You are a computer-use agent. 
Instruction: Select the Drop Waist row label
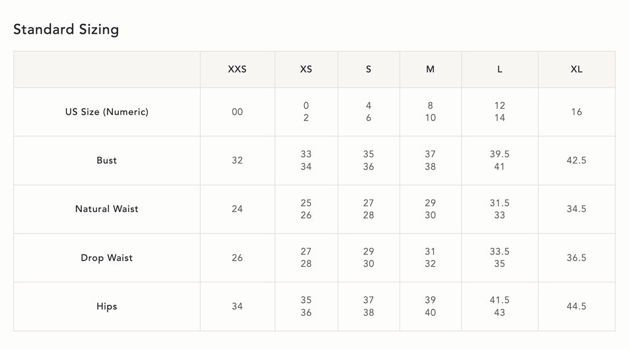click(107, 257)
